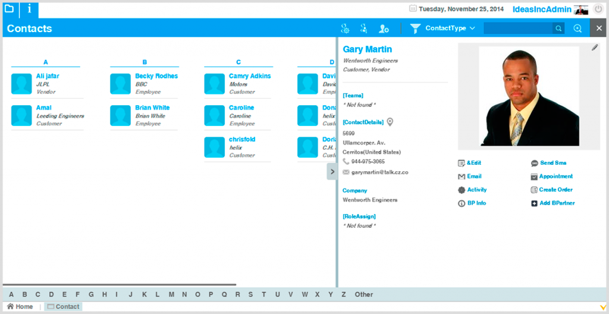Click Gary Martin's profile photo
This screenshot has height=314, width=609.
point(529,96)
